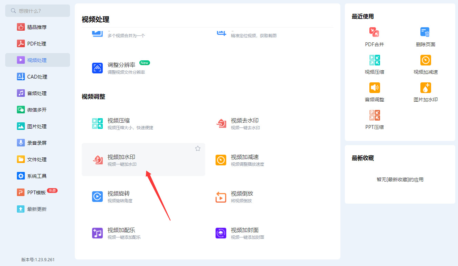The width and height of the screenshot is (458, 266).
Task: Open 视频加减速 icon under 最近使用
Action: (426, 60)
